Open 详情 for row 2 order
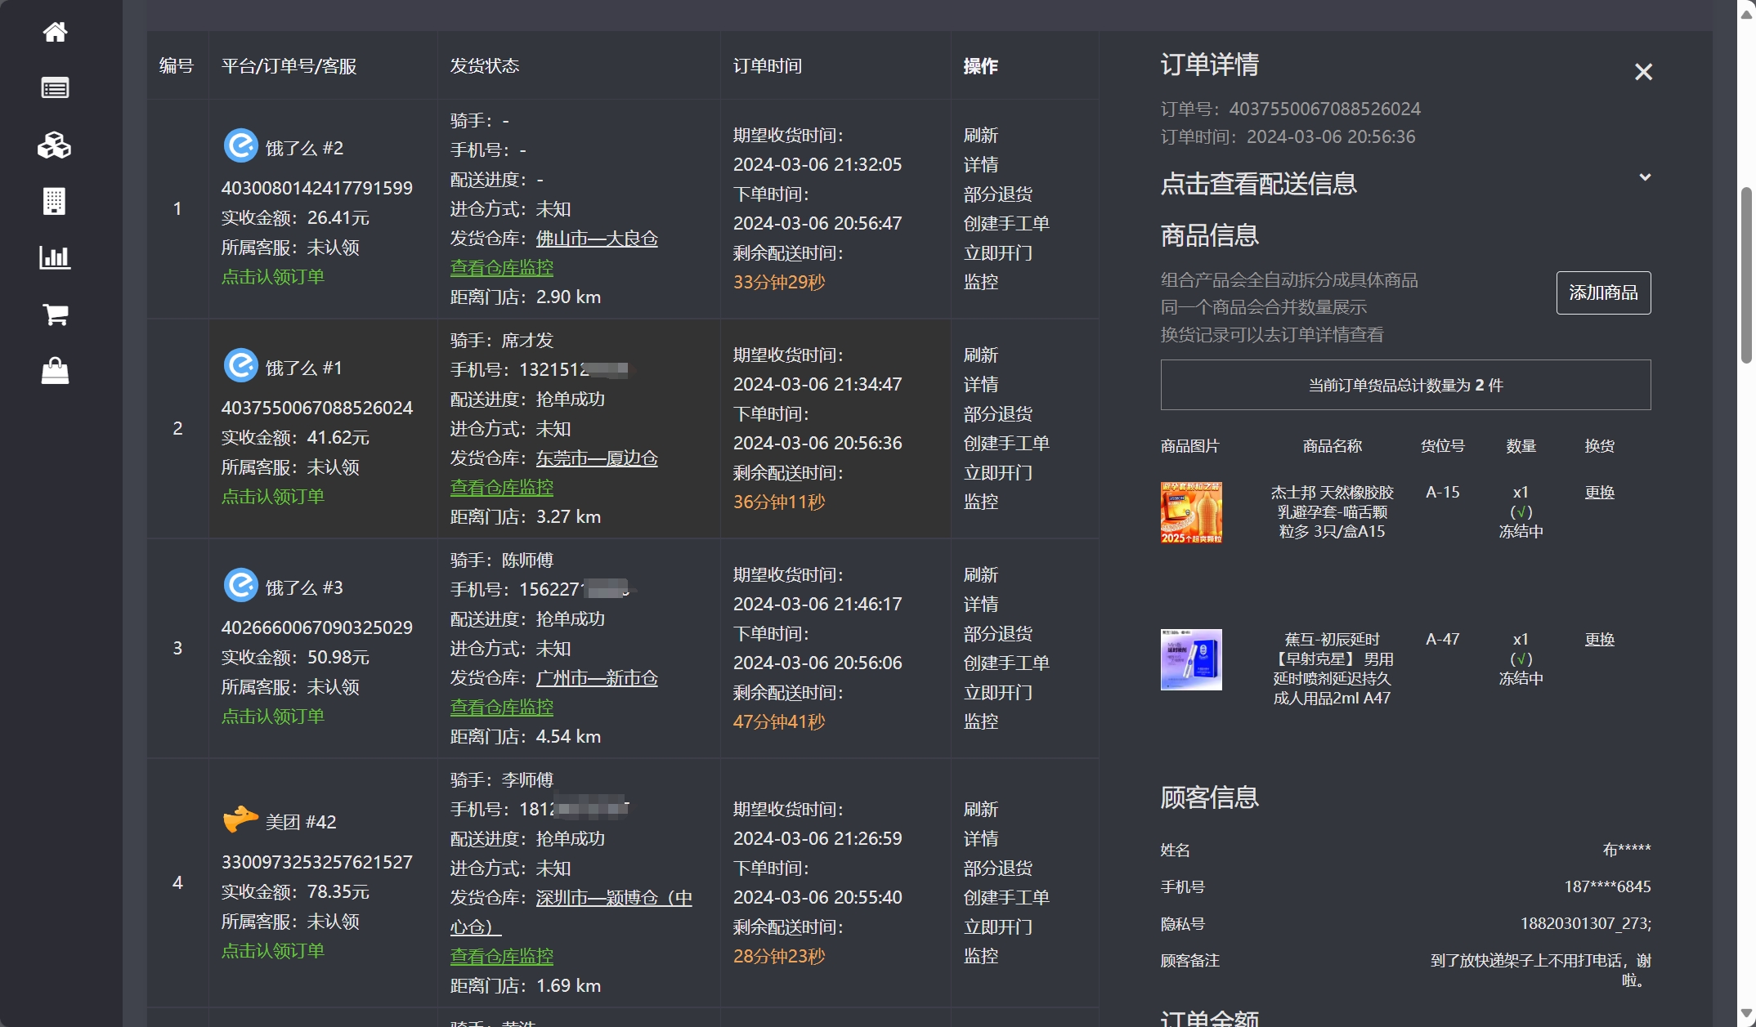This screenshot has width=1756, height=1027. point(981,385)
